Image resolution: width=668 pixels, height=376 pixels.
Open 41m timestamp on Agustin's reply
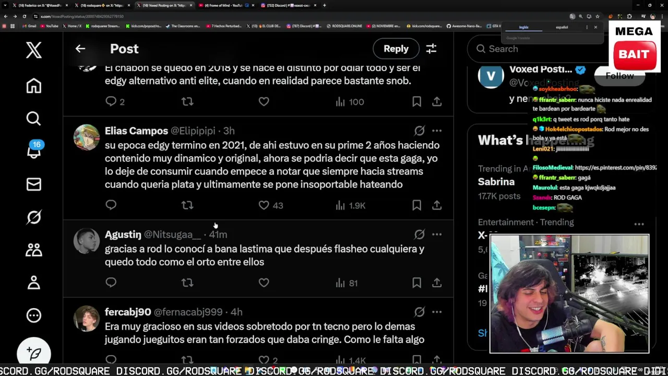pos(218,234)
